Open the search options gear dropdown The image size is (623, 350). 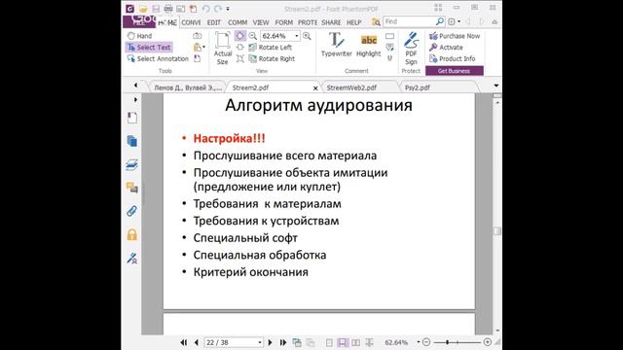coord(454,21)
